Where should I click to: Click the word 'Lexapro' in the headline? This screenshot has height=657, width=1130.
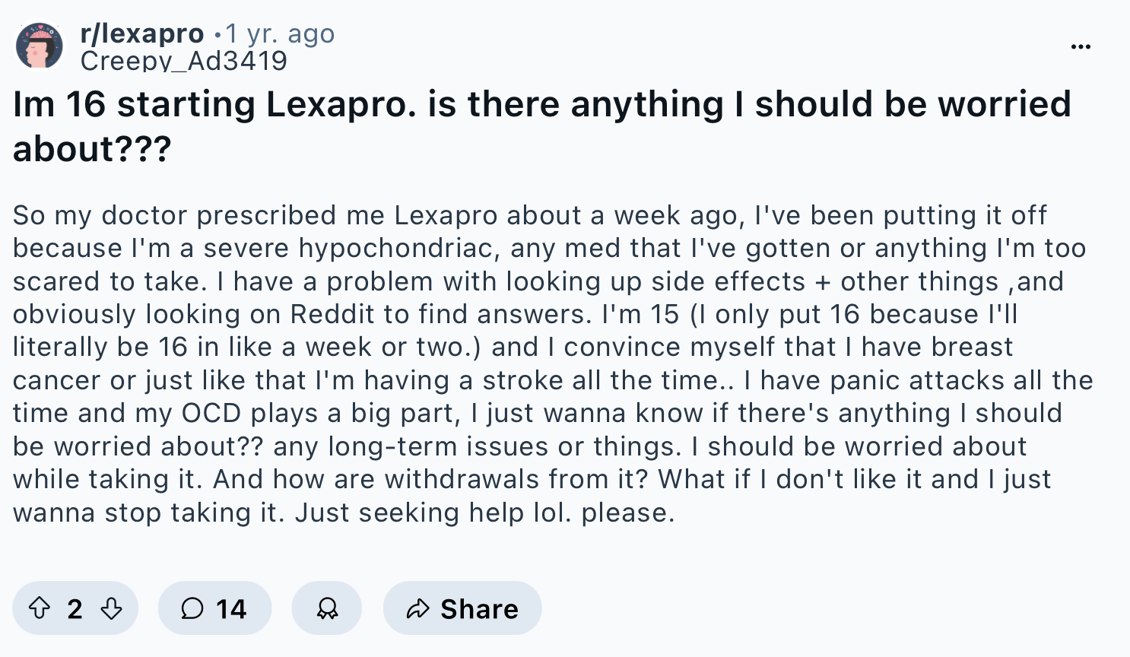click(341, 105)
